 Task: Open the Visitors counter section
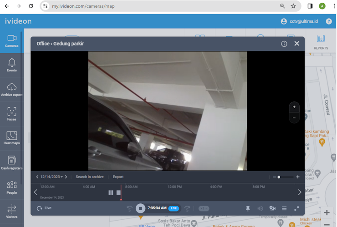pos(11,212)
